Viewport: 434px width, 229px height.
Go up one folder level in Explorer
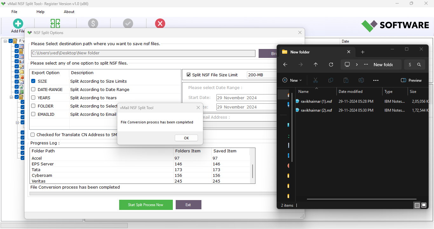pos(315,65)
